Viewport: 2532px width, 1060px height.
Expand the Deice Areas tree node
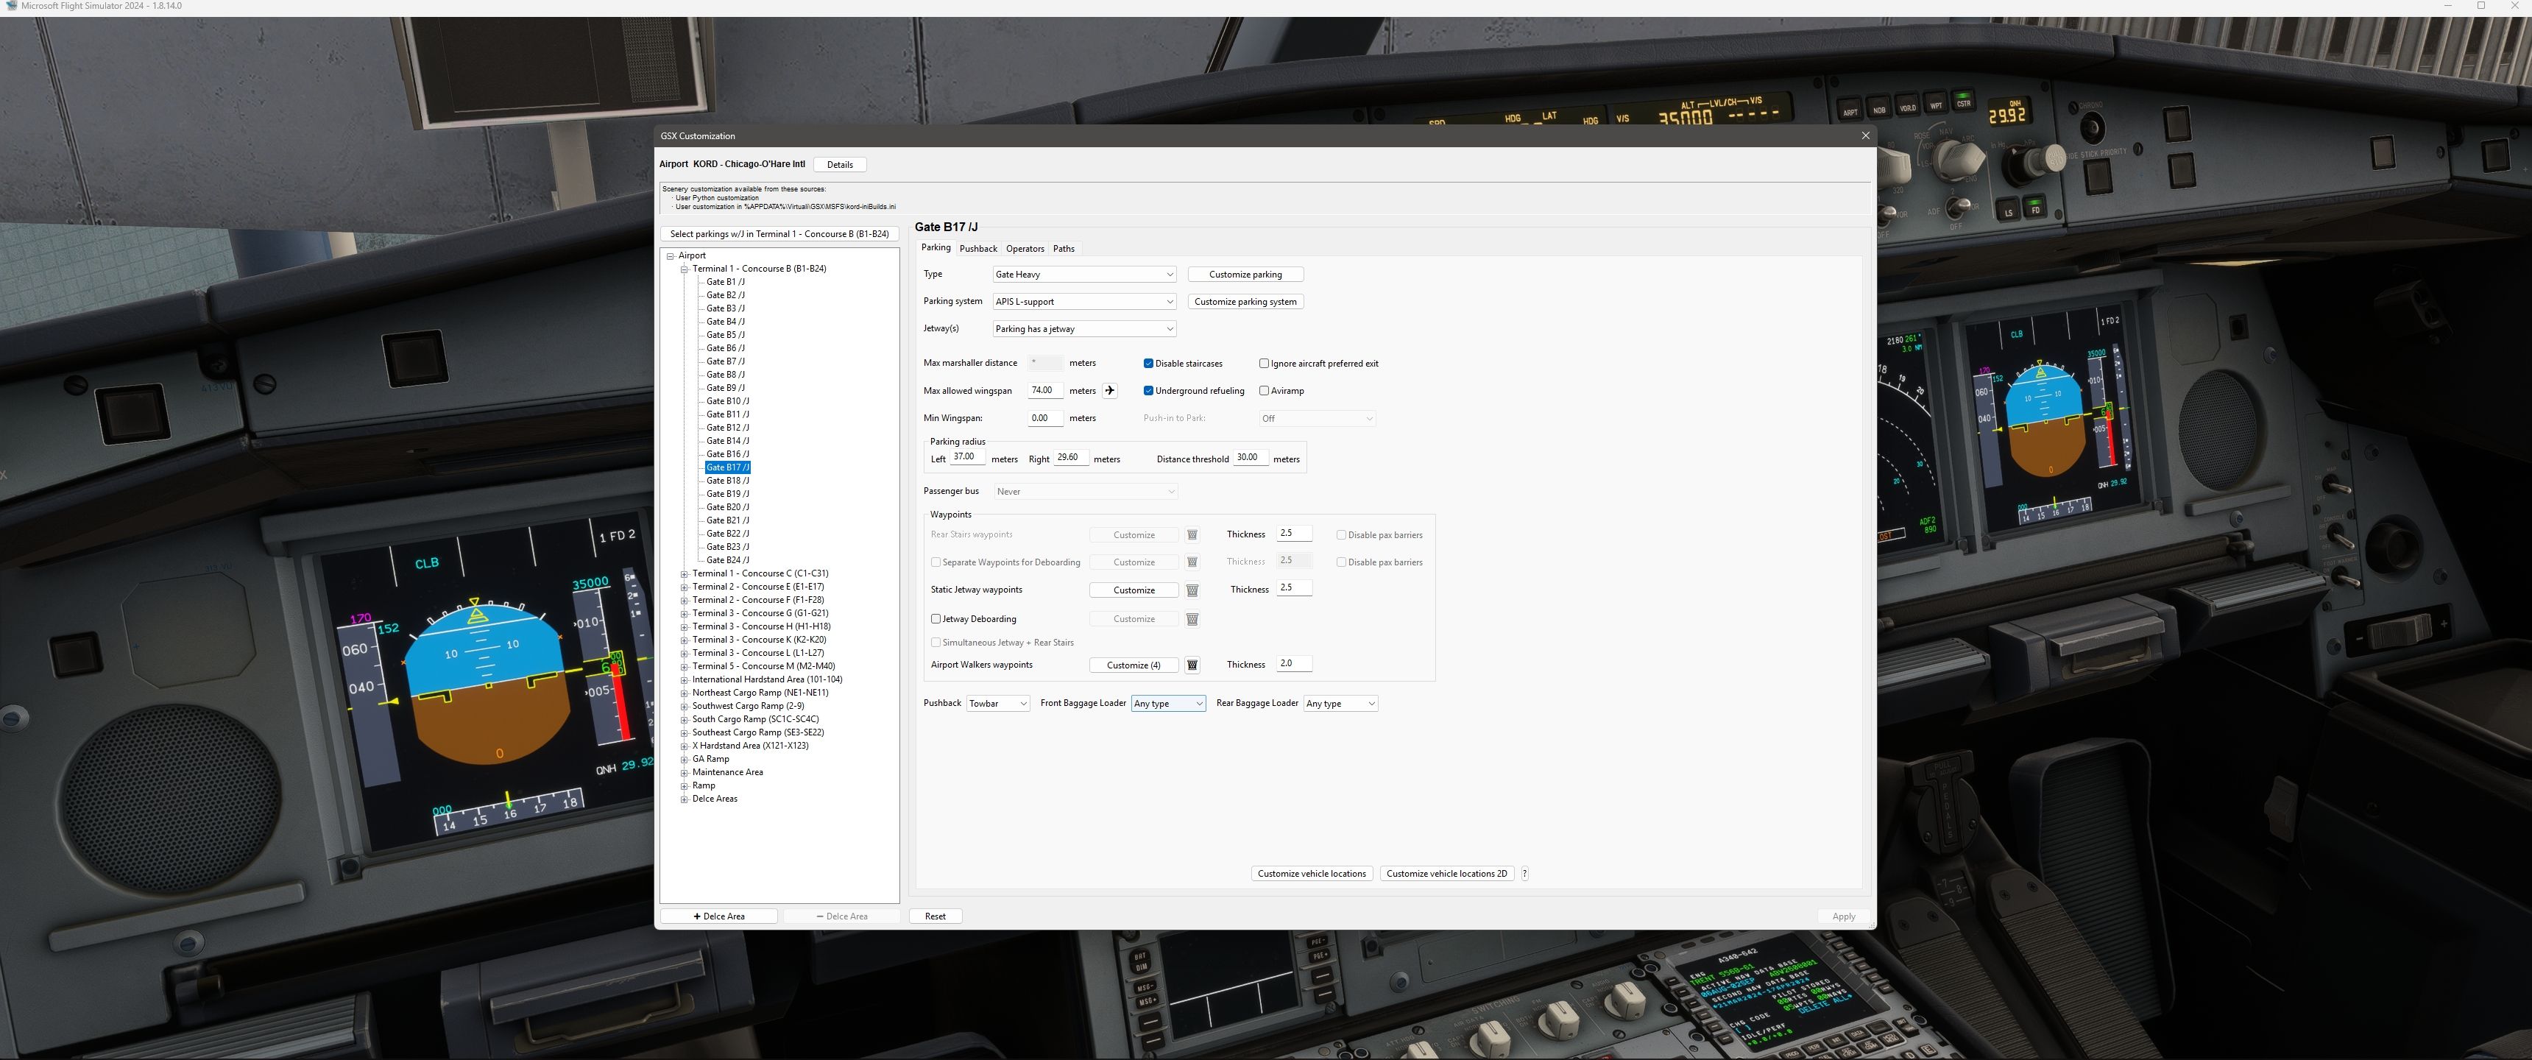(684, 799)
